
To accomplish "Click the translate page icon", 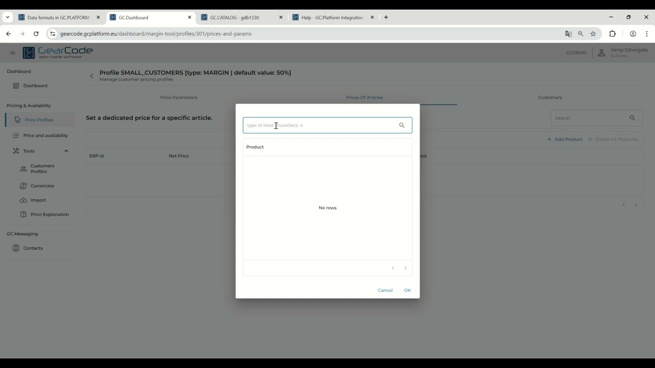I will [568, 34].
